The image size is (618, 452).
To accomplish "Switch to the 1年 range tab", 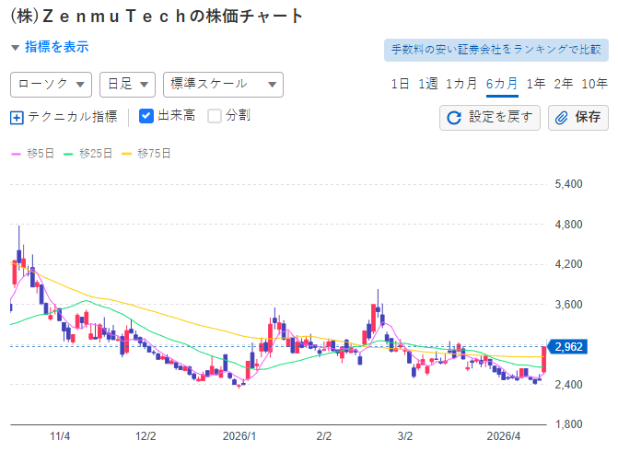I will click(x=536, y=84).
